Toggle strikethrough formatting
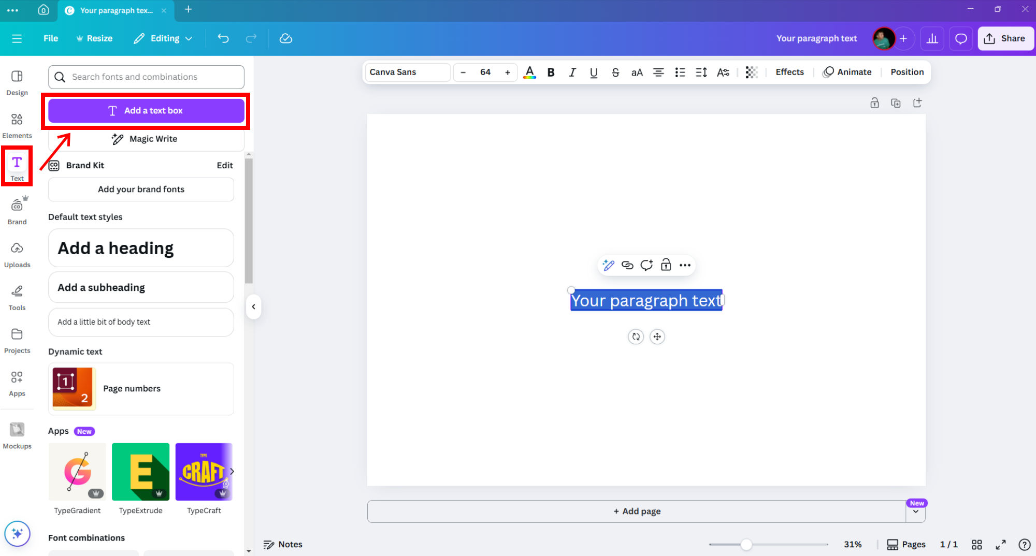The height and width of the screenshot is (556, 1036). [x=615, y=72]
